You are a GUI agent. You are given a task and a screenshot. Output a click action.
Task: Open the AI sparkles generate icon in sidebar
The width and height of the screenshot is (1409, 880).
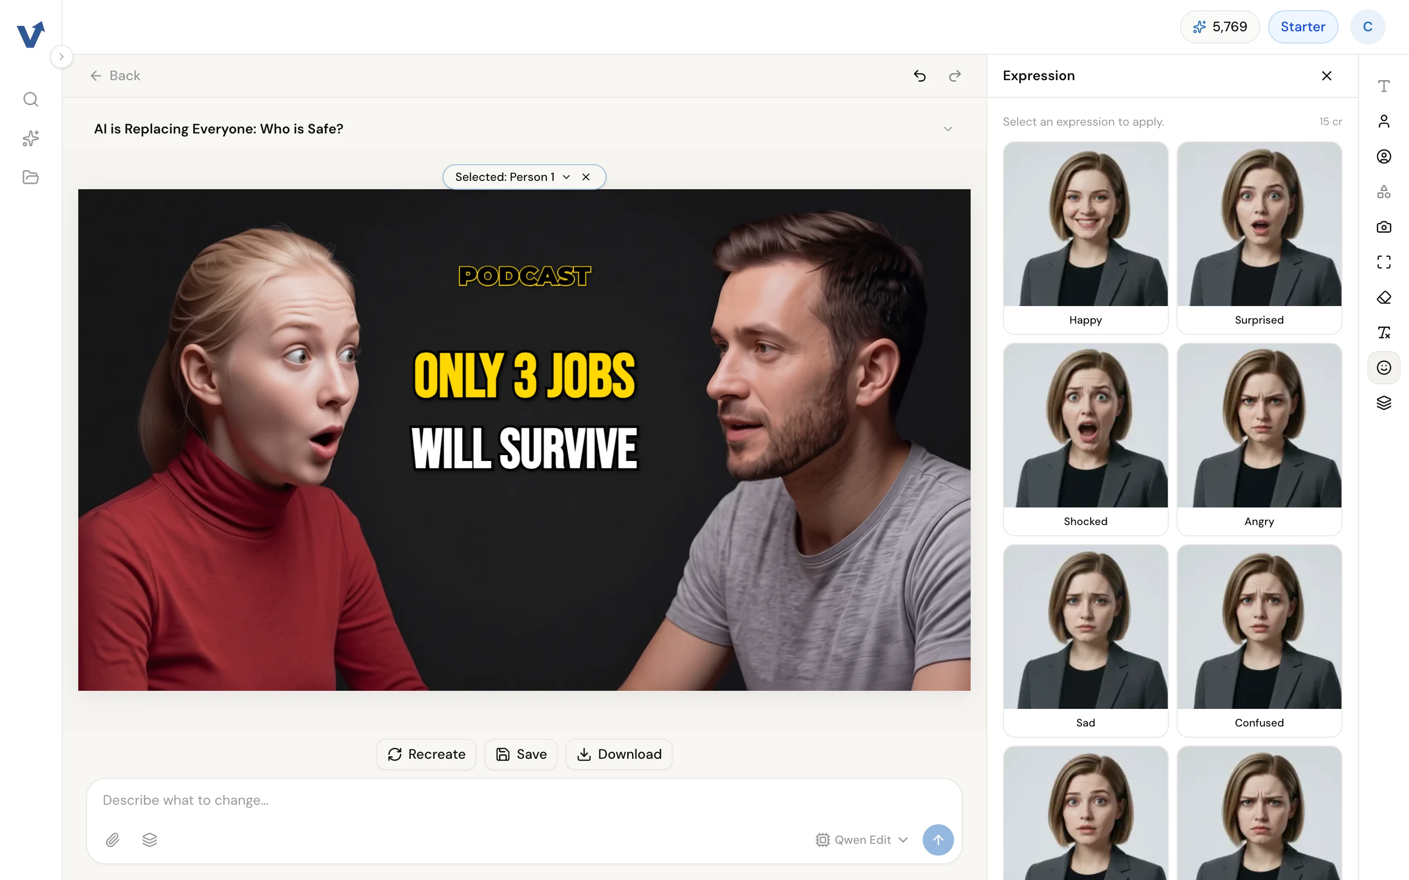coord(31,138)
